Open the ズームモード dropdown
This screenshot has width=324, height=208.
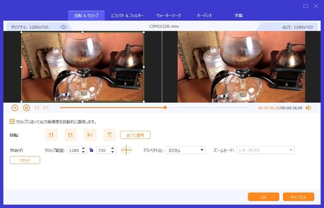[265, 150]
